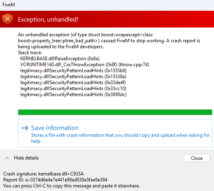The image size is (214, 191).
Task: Click the Crash signature kernelbase.dll+C933A text
Action: point(43,174)
